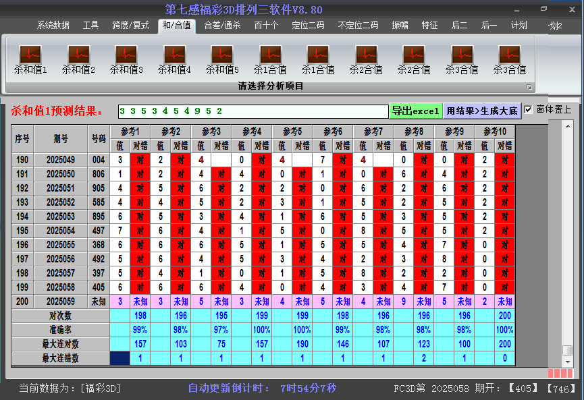This screenshot has width=584, height=400.
Task: Click the 当前数据为:[福彩3D] status text
Action: tap(70, 389)
